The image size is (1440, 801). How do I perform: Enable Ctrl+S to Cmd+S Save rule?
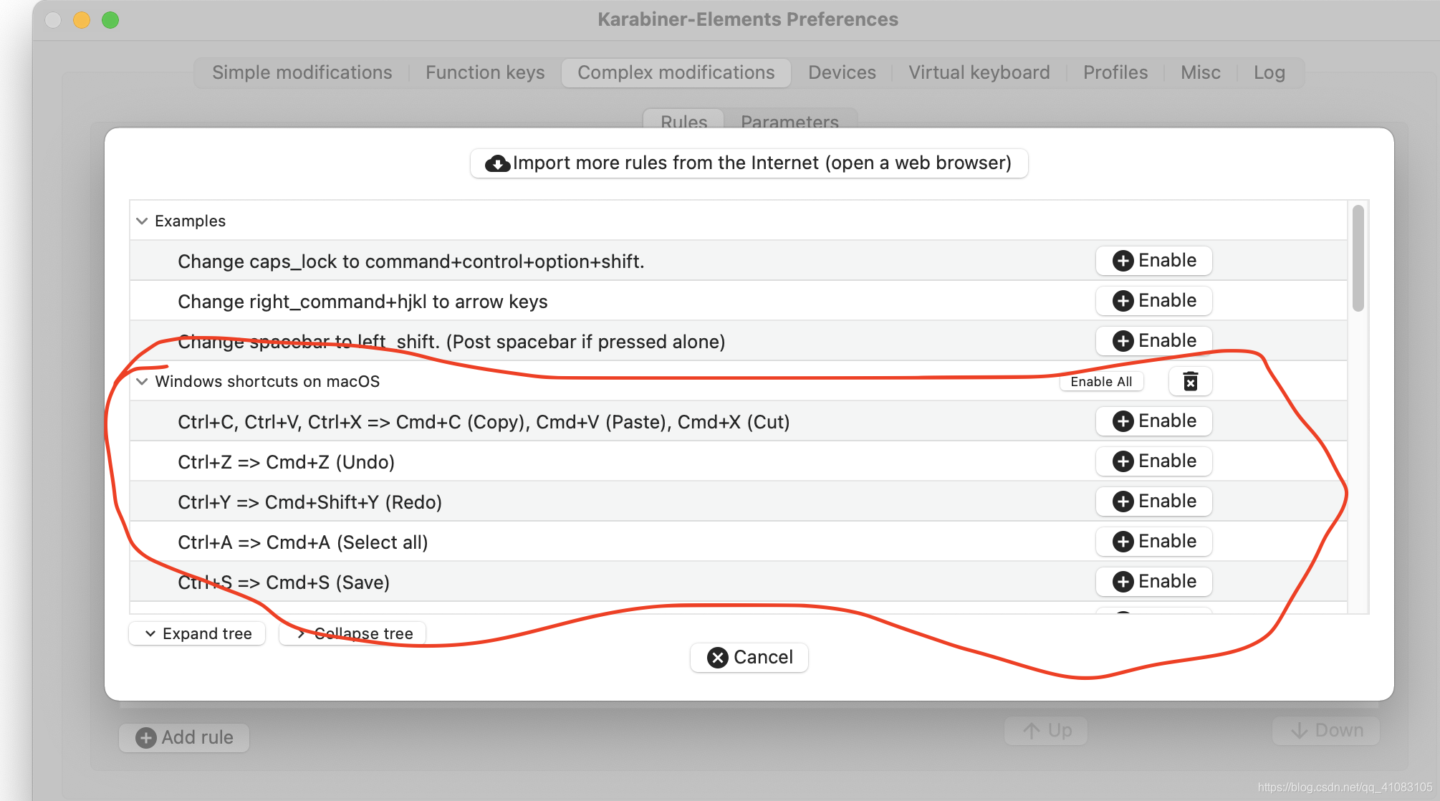tap(1153, 582)
